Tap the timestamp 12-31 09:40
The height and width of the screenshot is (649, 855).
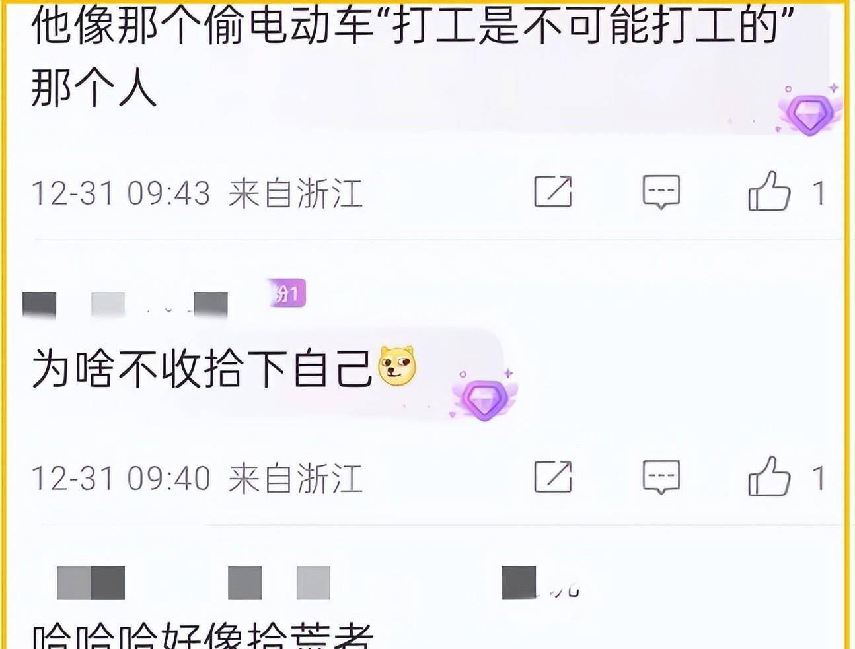121,478
